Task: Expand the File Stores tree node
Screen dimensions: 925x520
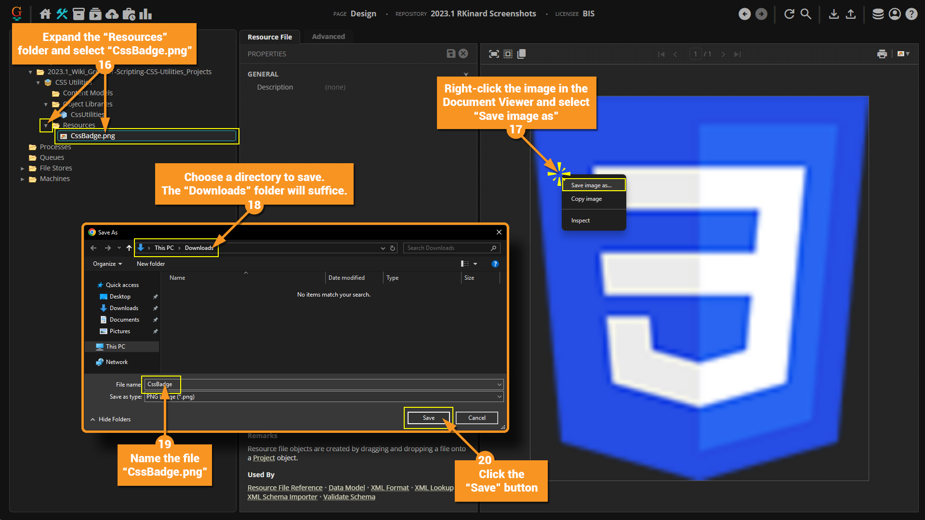Action: pyautogui.click(x=22, y=169)
